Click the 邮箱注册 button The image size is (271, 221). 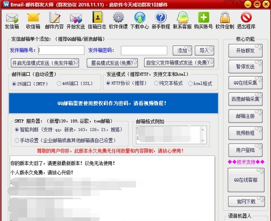point(246,116)
